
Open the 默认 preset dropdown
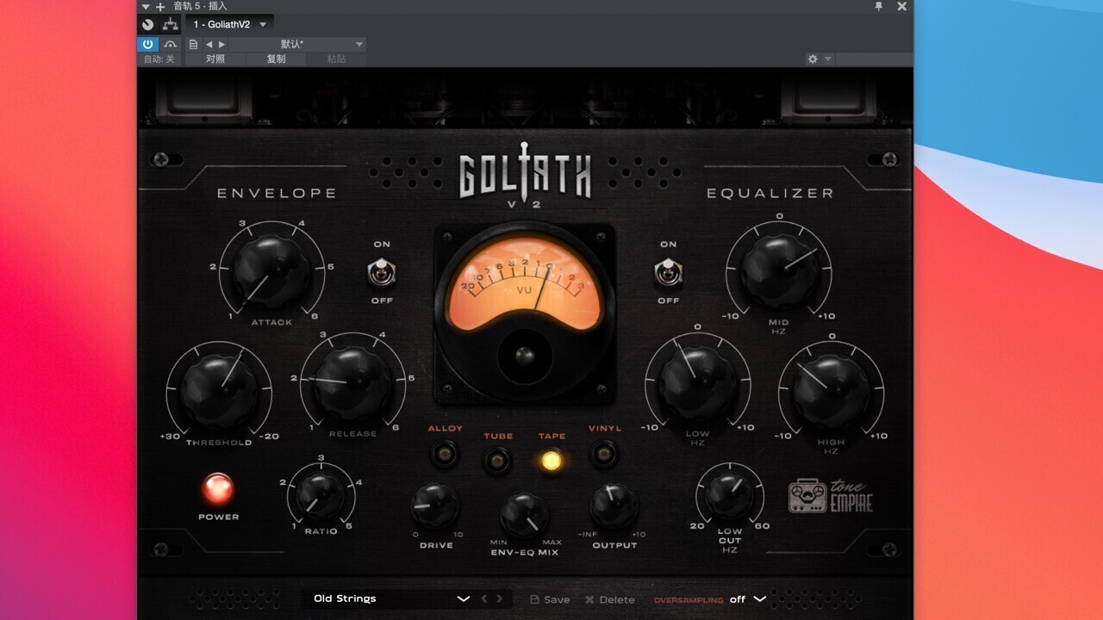point(297,44)
